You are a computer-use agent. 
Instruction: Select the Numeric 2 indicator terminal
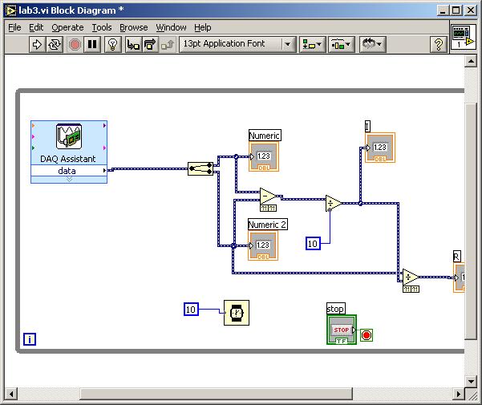coord(263,245)
